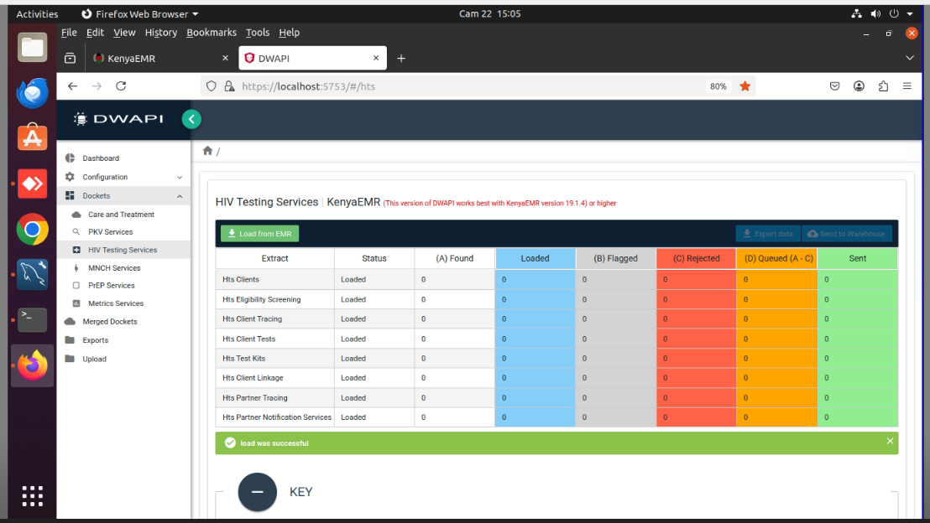Select the Hts Client Tracing row

click(x=557, y=319)
